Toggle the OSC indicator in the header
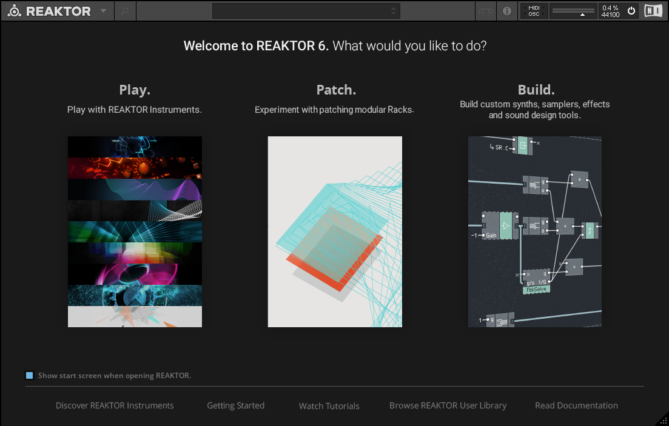 click(x=533, y=14)
